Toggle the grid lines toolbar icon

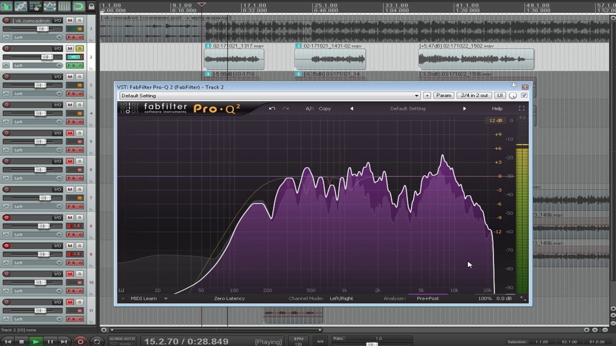64,6
